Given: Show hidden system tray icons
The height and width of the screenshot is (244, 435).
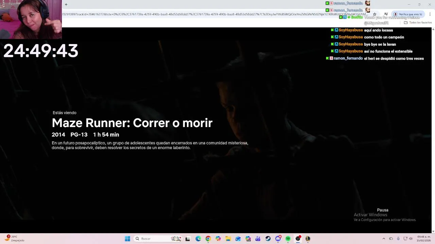Looking at the screenshot, I should tap(384, 239).
